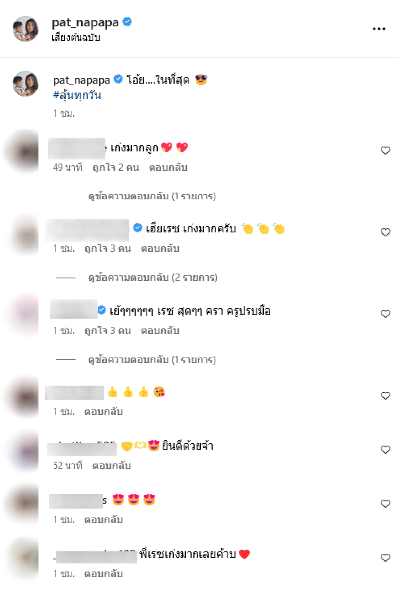Image resolution: width=399 pixels, height=589 pixels.
Task: Open the pat_napapa profile from the header
Action: pyautogui.click(x=85, y=22)
